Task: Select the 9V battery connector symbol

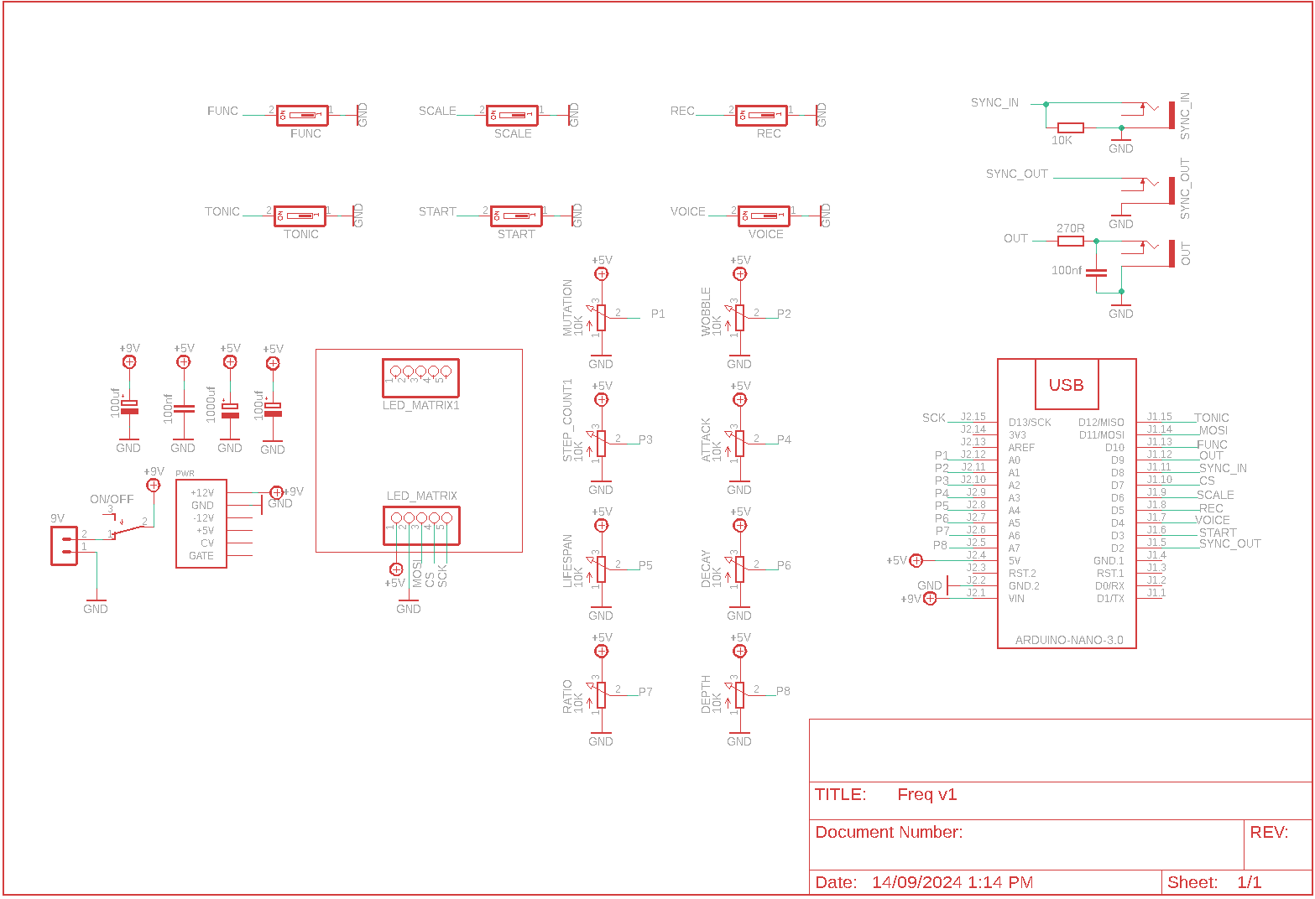Action: click(64, 546)
